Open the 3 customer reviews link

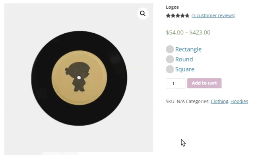(x=213, y=15)
